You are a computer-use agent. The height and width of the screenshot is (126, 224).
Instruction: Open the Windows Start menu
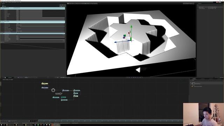point(1,125)
